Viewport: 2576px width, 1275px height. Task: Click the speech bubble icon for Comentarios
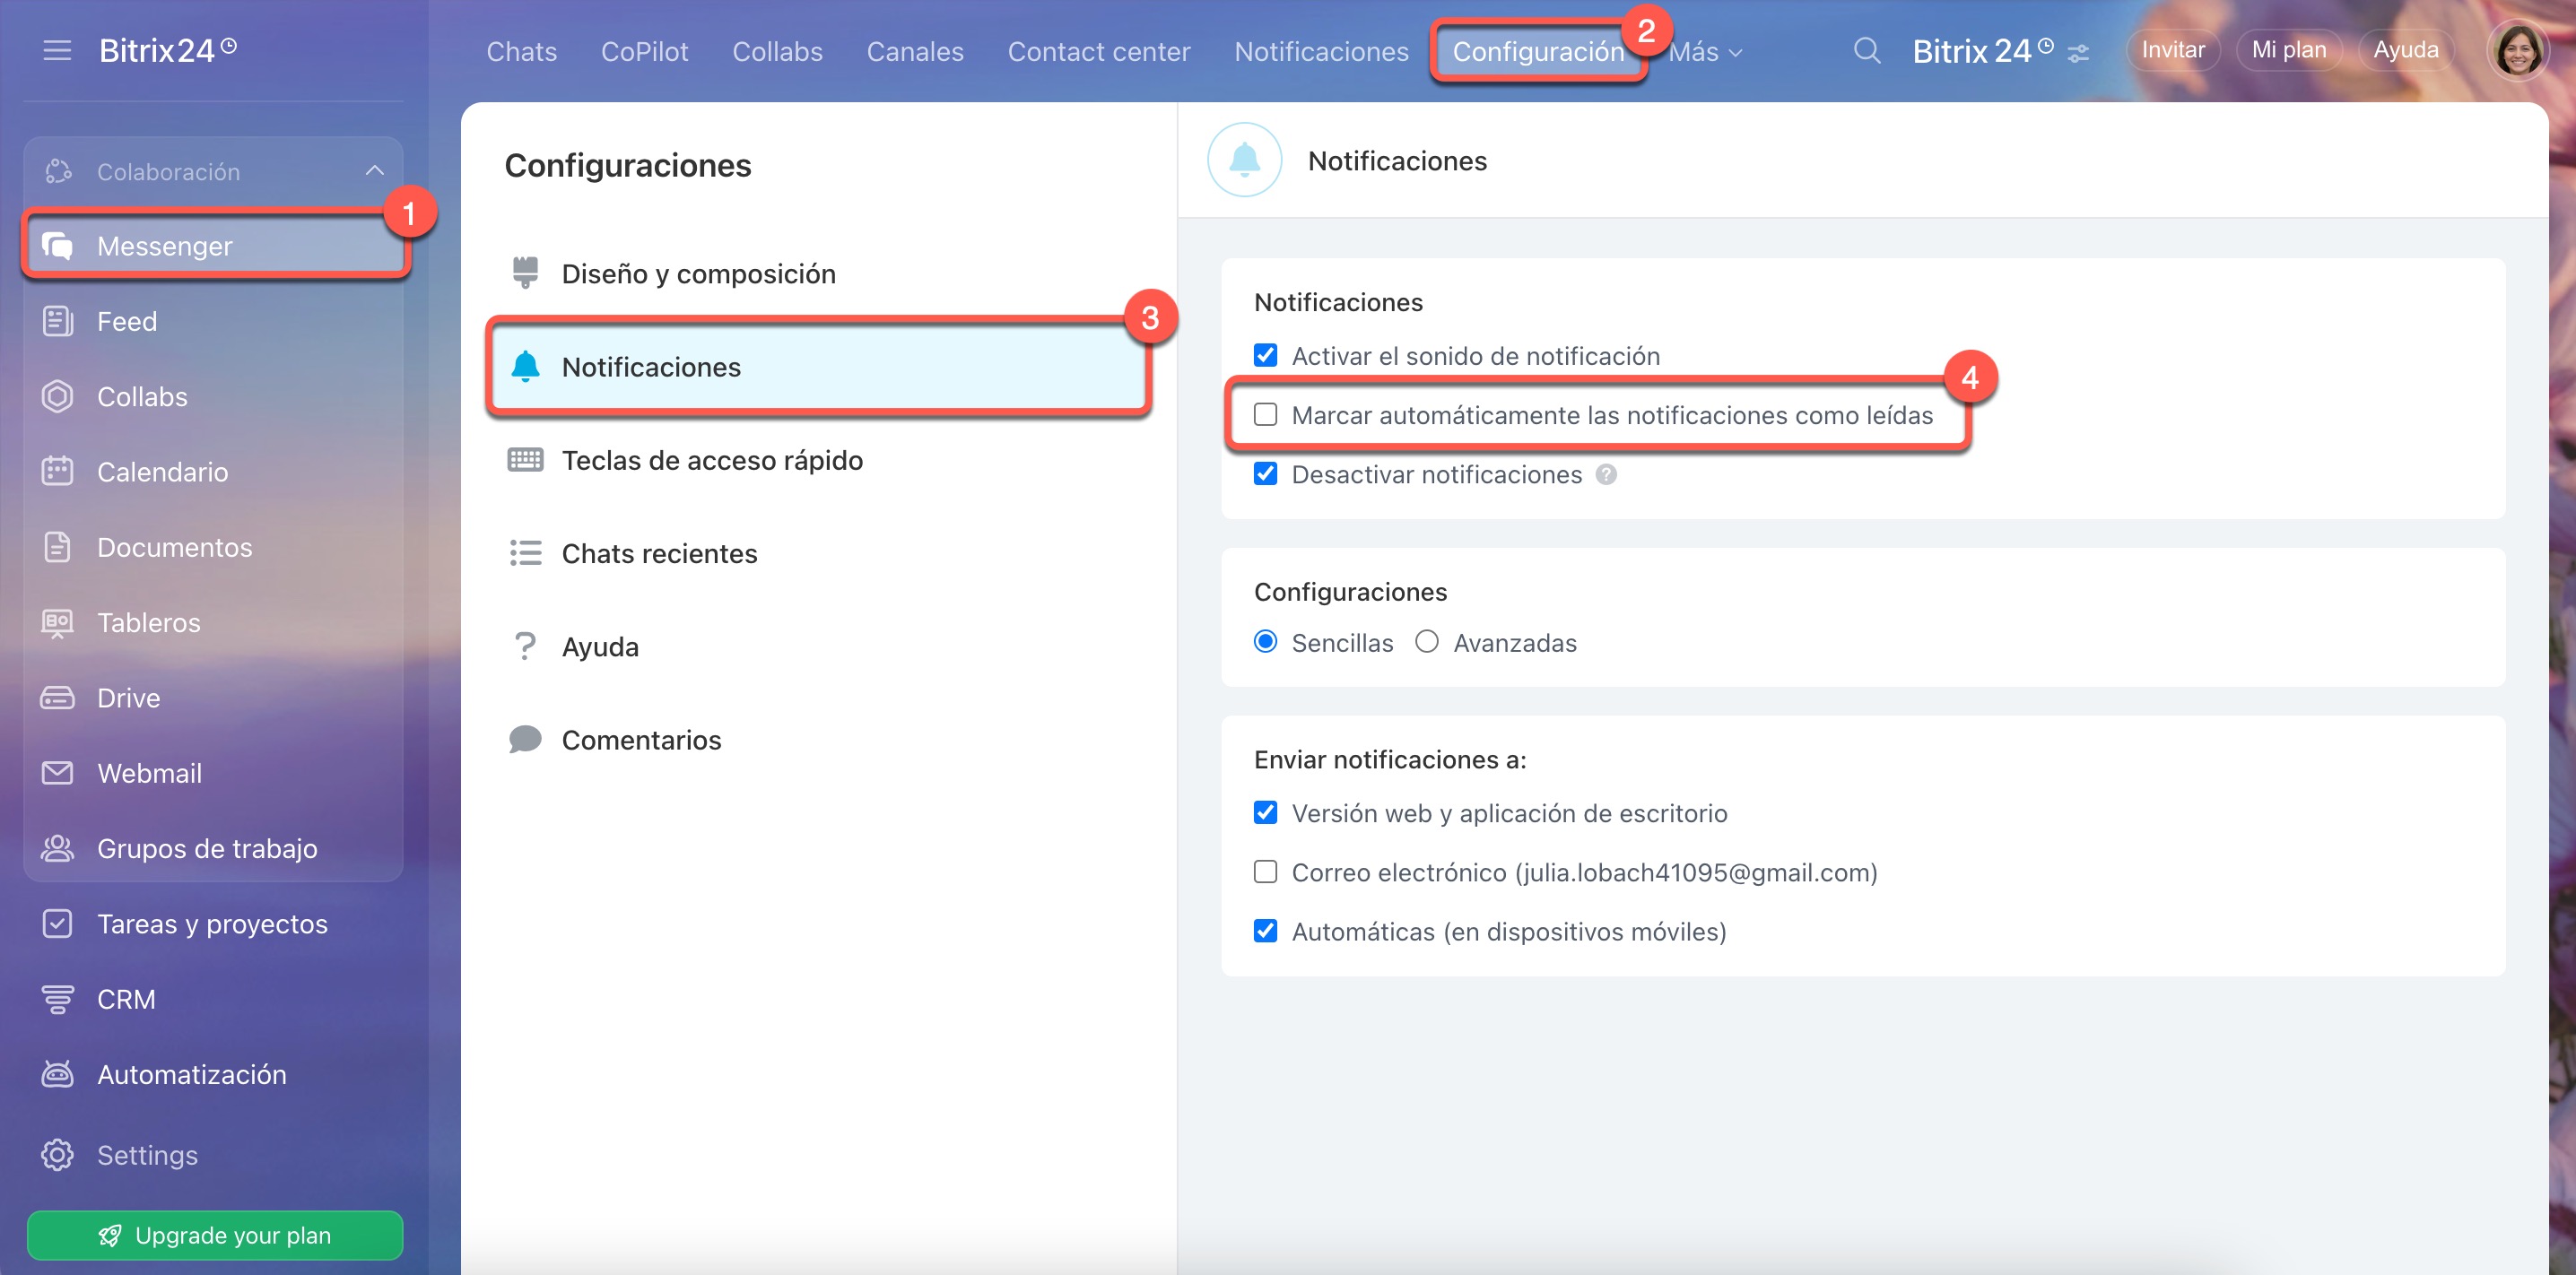click(x=525, y=740)
